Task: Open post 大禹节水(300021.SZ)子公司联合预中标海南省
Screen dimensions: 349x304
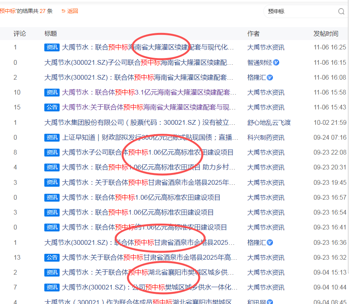Action: [138, 62]
